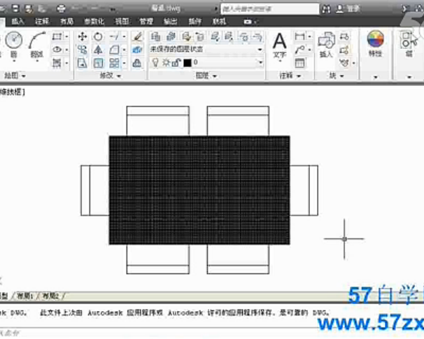Viewport: 424px width, 339px height.
Task: Click the Print icon in quick access toolbar
Action: tap(61, 9)
